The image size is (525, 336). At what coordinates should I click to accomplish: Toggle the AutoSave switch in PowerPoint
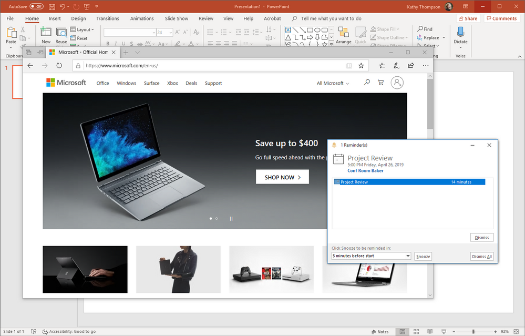[x=36, y=6]
